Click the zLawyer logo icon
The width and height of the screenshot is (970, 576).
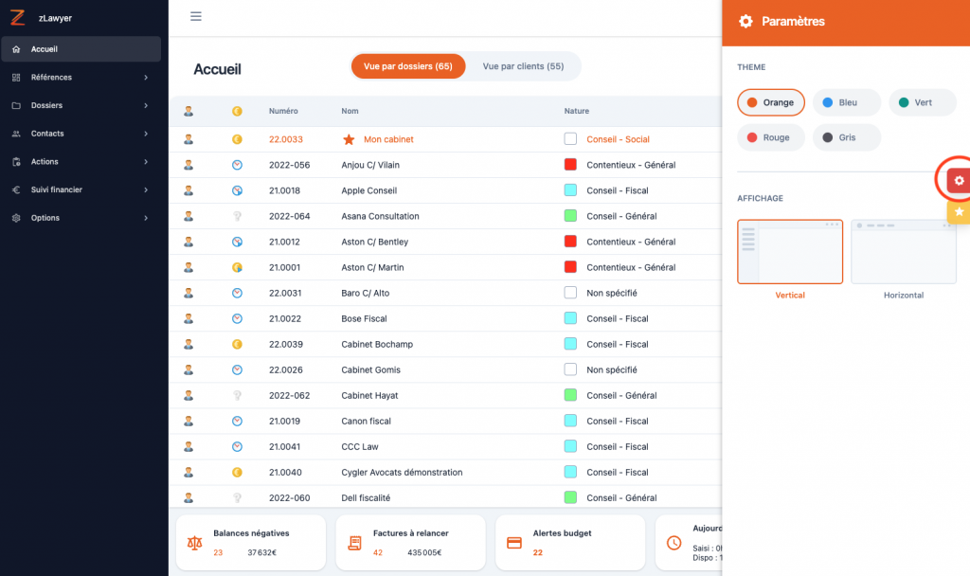(17, 17)
